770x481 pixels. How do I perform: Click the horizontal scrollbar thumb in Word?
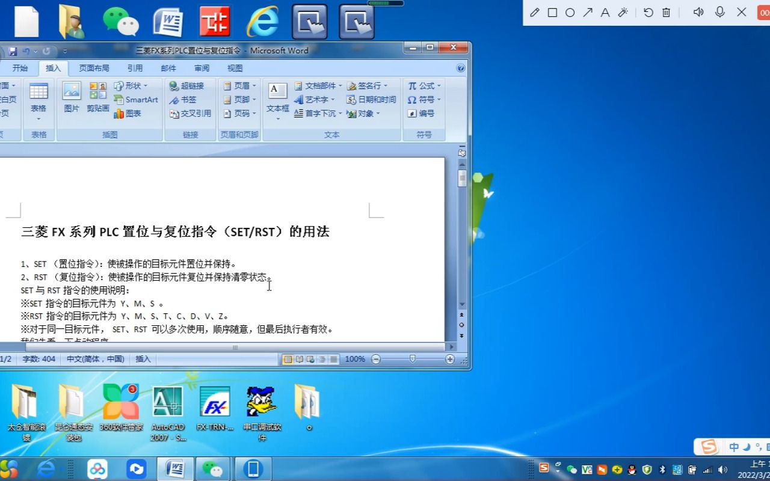(x=235, y=347)
